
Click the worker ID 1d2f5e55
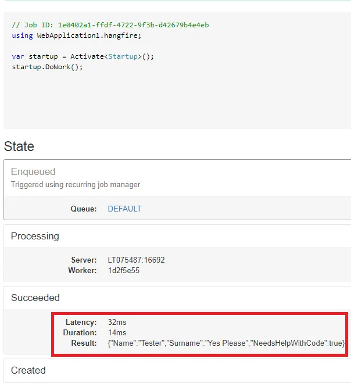123,270
